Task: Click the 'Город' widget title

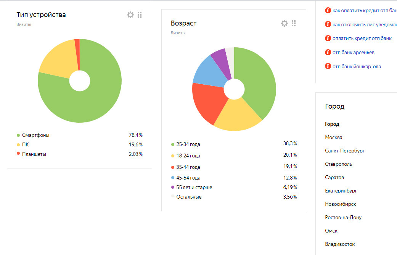Action: [335, 106]
